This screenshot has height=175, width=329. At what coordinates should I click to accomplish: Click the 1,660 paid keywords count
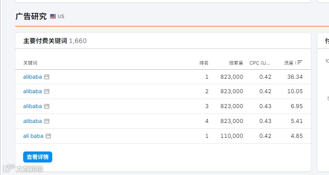click(x=78, y=41)
